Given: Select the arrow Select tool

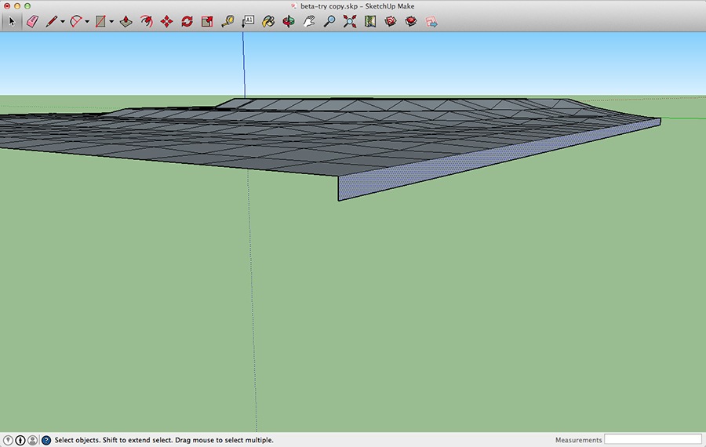Looking at the screenshot, I should pyautogui.click(x=12, y=21).
